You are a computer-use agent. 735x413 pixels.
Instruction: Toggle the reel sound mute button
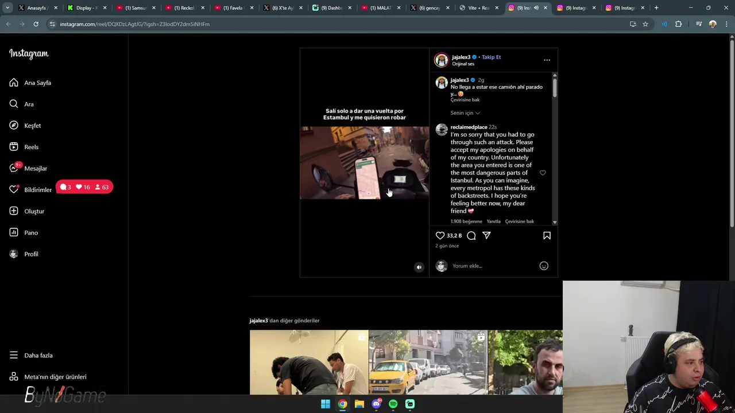click(x=419, y=267)
